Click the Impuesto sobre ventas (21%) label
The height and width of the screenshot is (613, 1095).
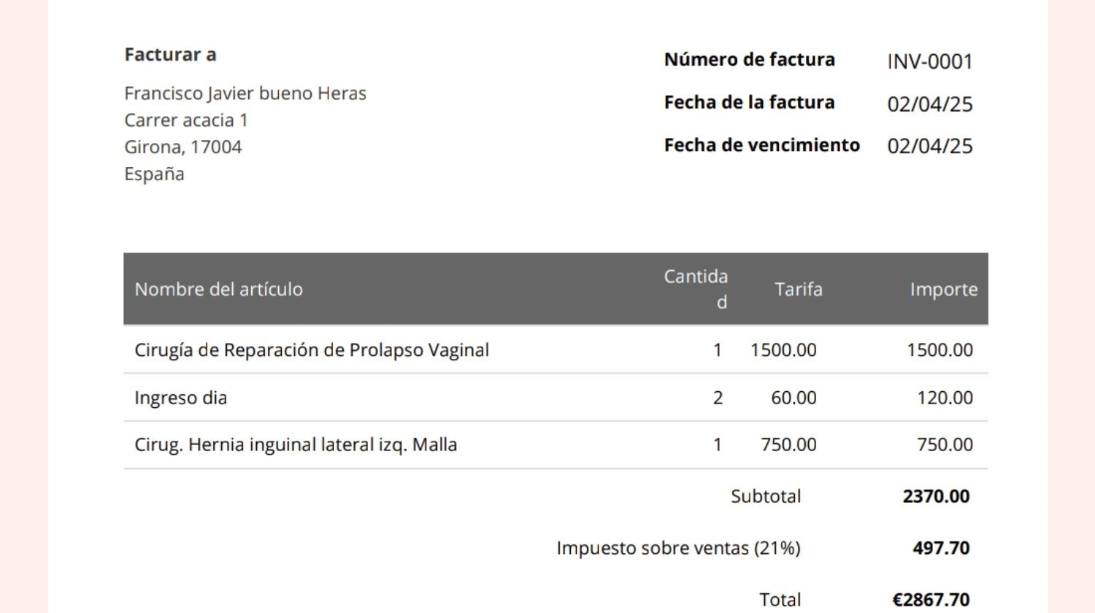coord(678,548)
